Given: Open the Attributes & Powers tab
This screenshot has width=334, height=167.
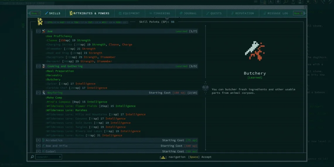Looking at the screenshot, I should point(90,13).
